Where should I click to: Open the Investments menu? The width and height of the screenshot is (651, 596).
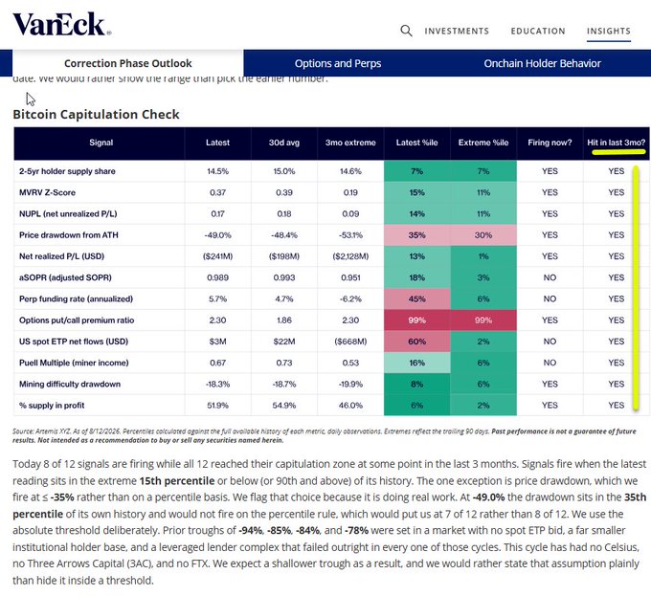point(457,32)
